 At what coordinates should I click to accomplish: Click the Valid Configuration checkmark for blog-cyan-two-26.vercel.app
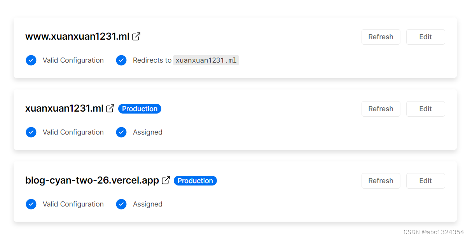click(31, 204)
